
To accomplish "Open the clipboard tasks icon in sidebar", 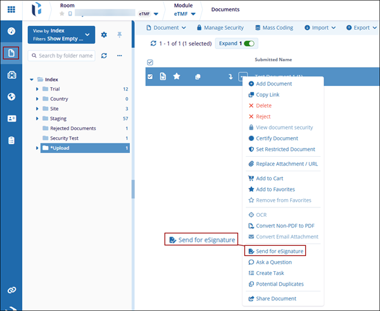I will point(11,140).
